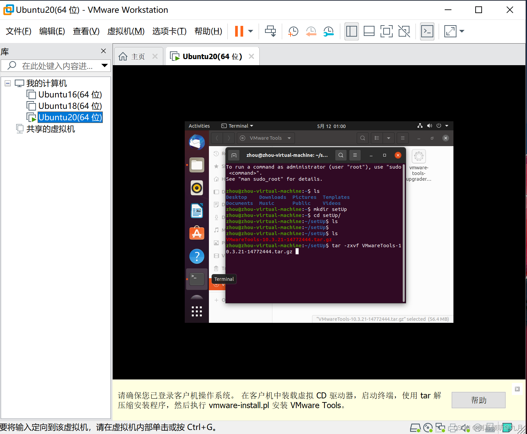
Task: Click Activities in the Ubuntu top bar
Action: click(199, 126)
